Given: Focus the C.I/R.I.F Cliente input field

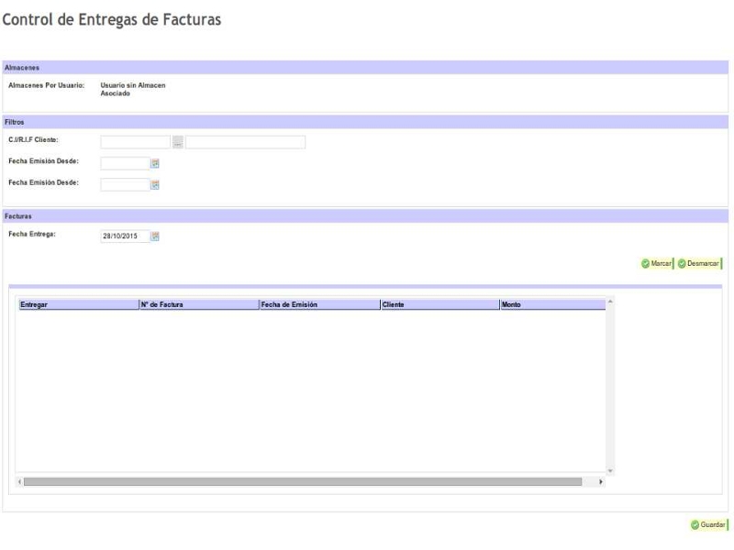Looking at the screenshot, I should point(135,142).
